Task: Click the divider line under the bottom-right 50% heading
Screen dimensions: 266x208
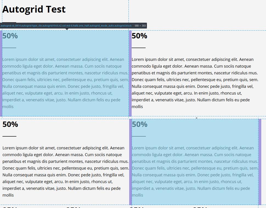Action: 139,136
